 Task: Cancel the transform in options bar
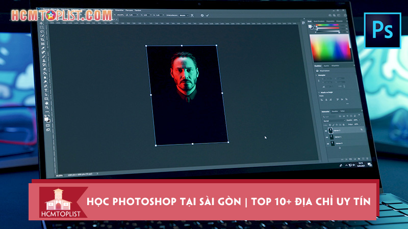click(202, 15)
